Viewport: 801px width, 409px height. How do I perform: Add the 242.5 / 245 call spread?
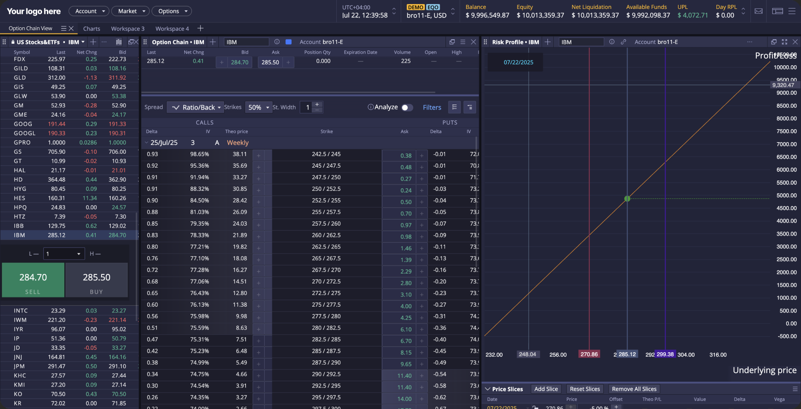click(x=259, y=155)
